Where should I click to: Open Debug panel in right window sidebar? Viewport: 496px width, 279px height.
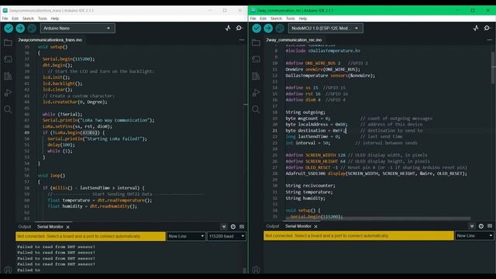pos(256,93)
